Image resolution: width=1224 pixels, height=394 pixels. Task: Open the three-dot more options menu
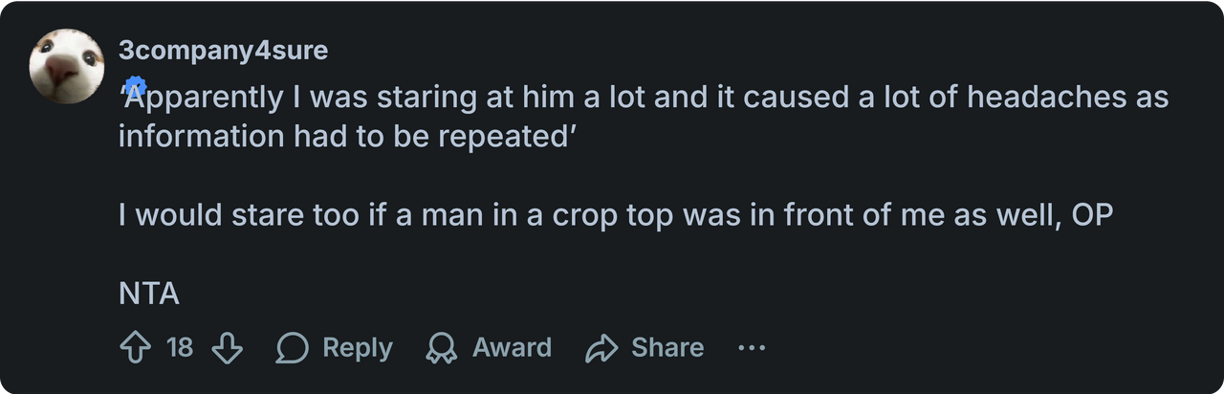752,348
